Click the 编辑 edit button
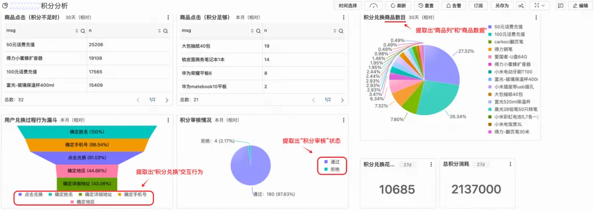 (x=580, y=5)
